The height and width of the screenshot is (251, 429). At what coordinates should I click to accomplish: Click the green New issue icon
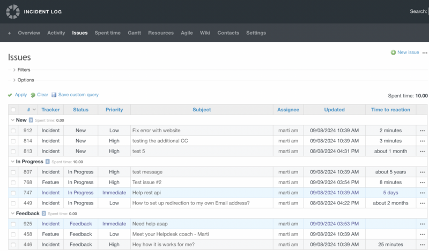point(393,52)
